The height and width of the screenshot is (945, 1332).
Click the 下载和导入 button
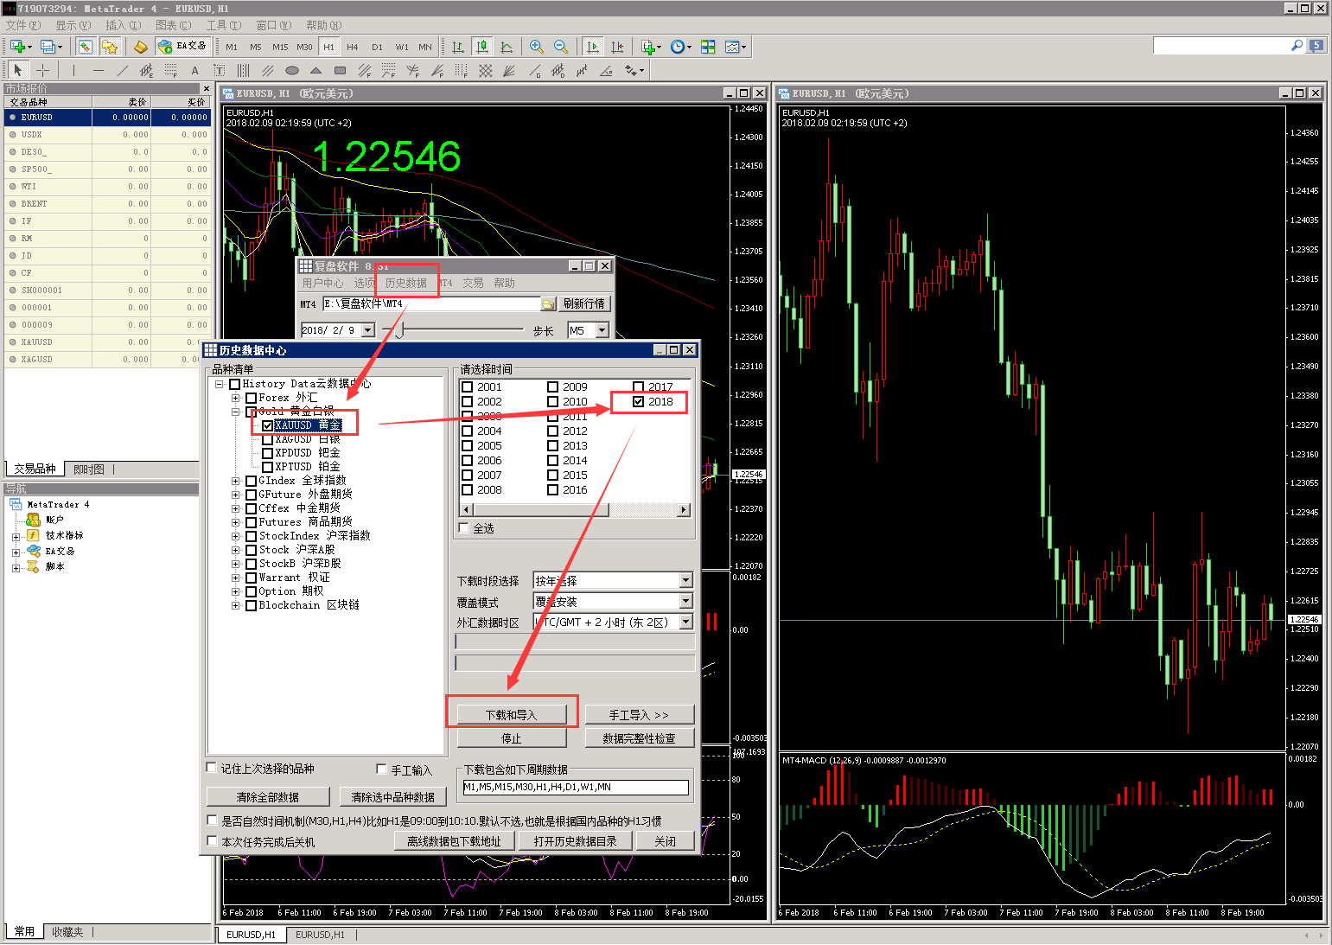[x=511, y=715]
